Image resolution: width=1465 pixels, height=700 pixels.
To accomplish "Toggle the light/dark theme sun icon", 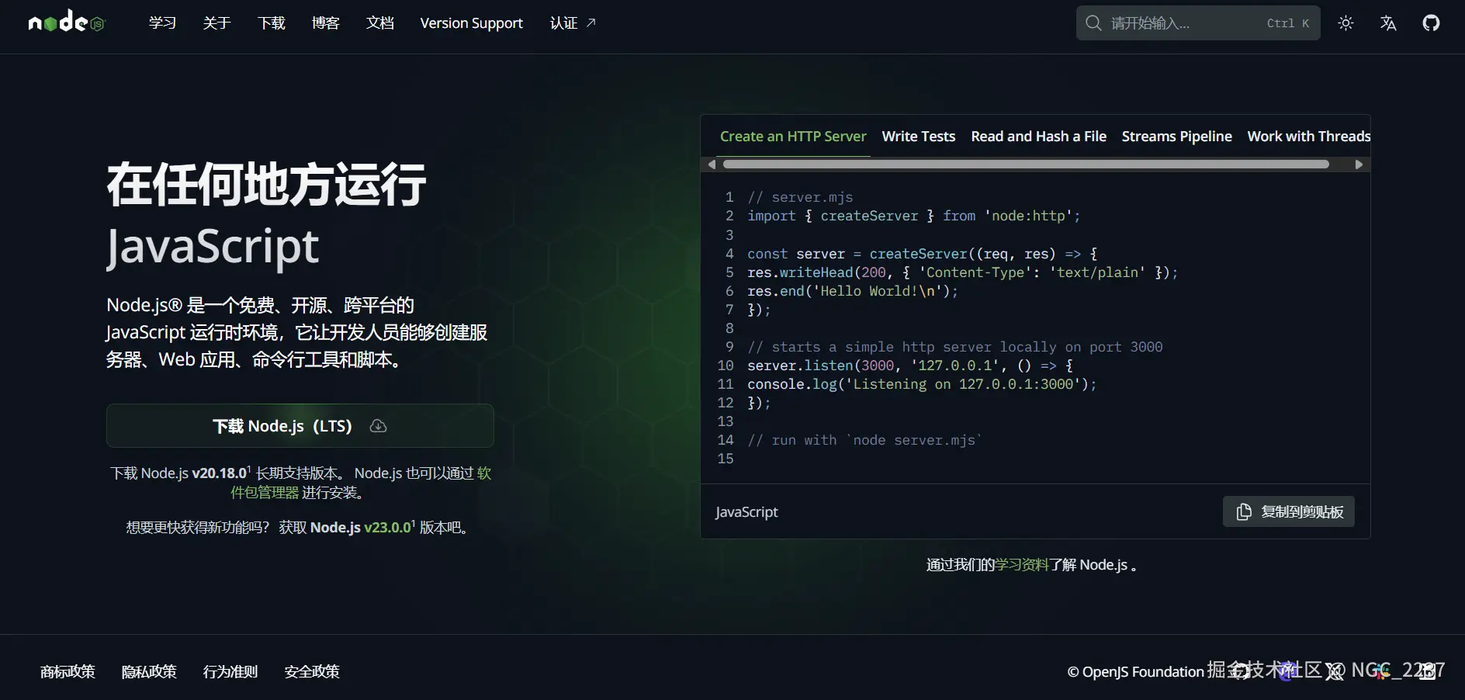I will [x=1346, y=23].
